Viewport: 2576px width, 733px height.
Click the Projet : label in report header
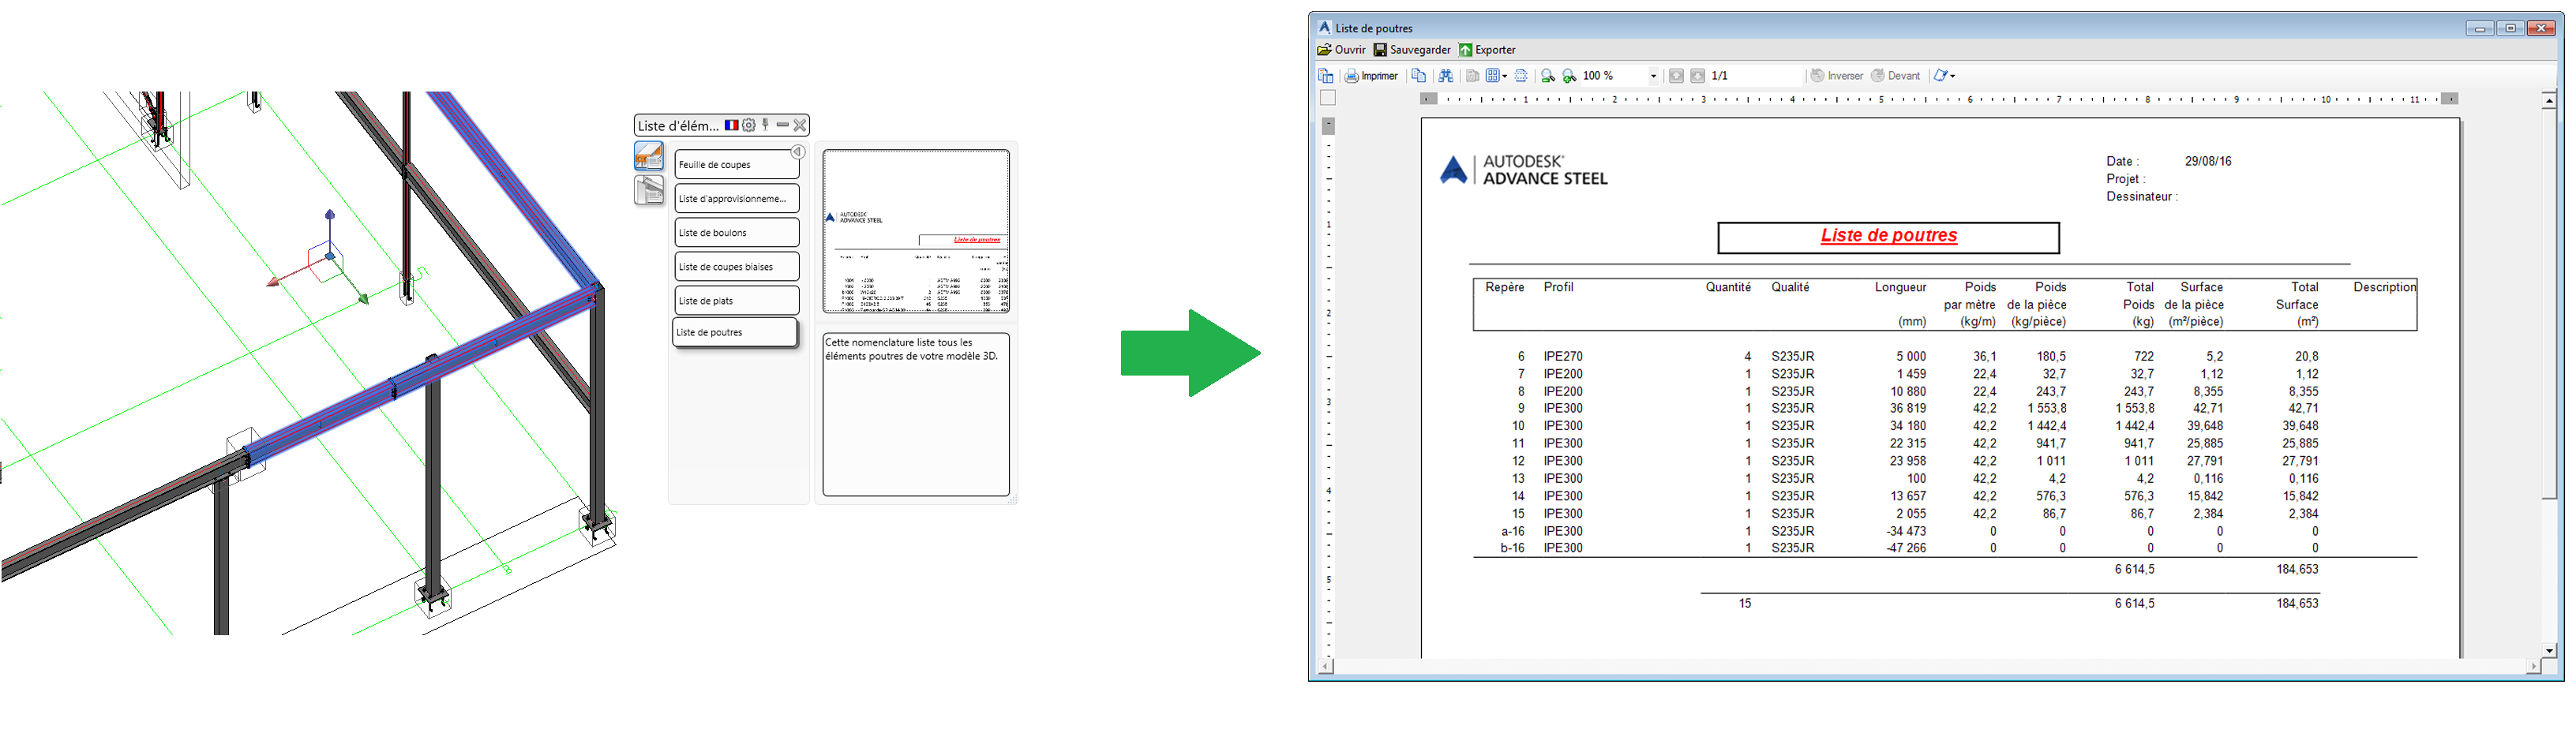[2126, 180]
